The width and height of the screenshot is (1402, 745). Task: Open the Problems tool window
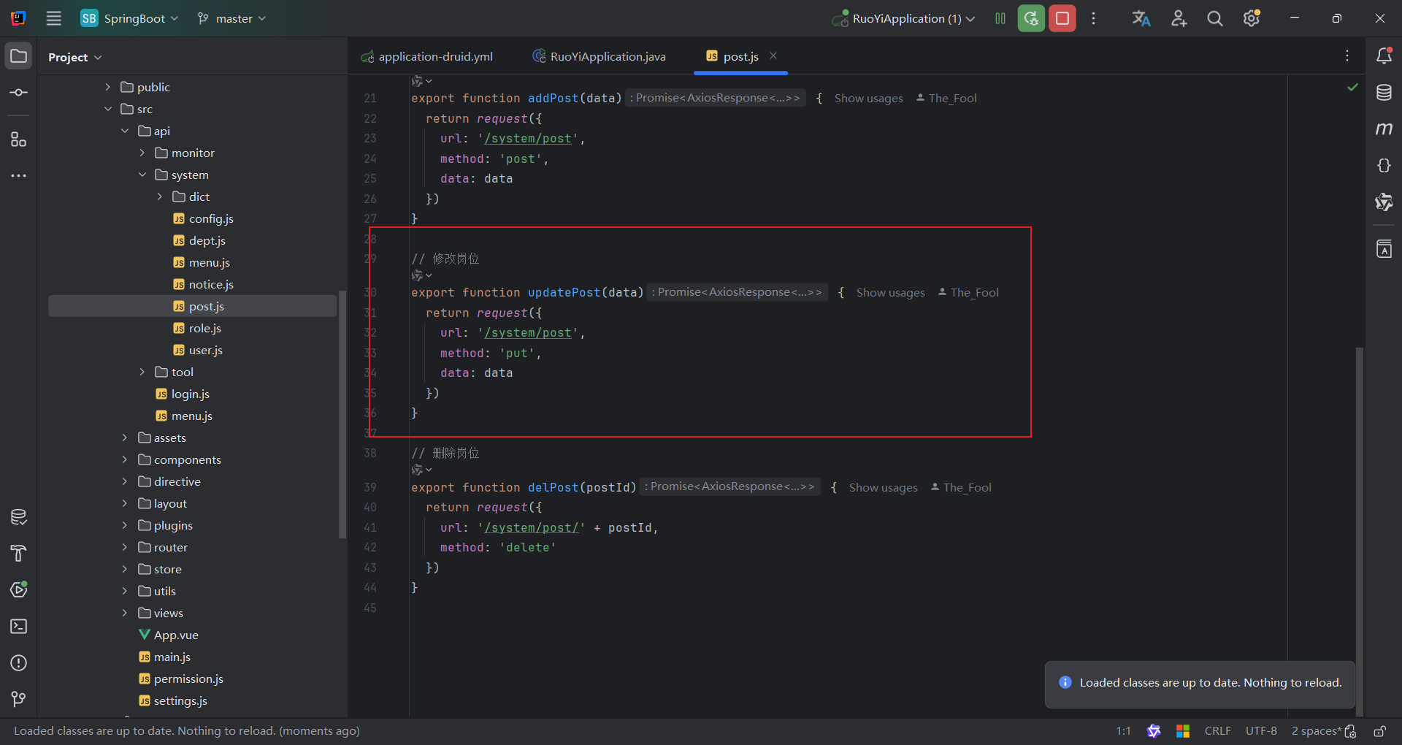[x=19, y=663]
